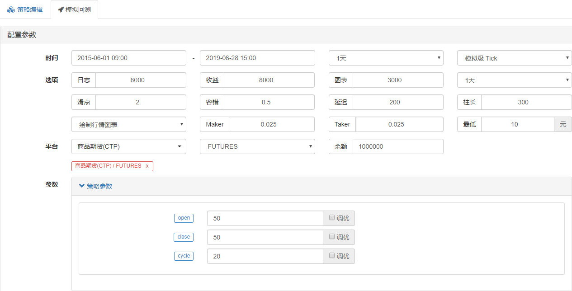Open the FUTURES symbol dropdown
Image resolution: width=572 pixels, height=291 pixels.
(x=257, y=146)
